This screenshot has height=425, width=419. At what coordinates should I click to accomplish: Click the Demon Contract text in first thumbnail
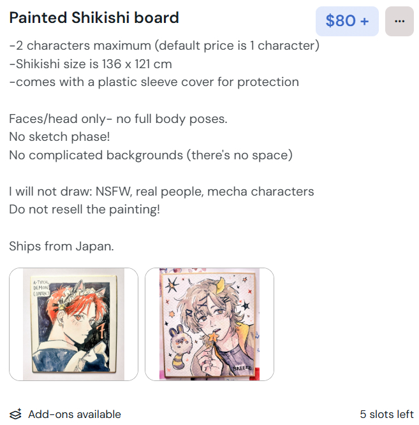[40, 292]
